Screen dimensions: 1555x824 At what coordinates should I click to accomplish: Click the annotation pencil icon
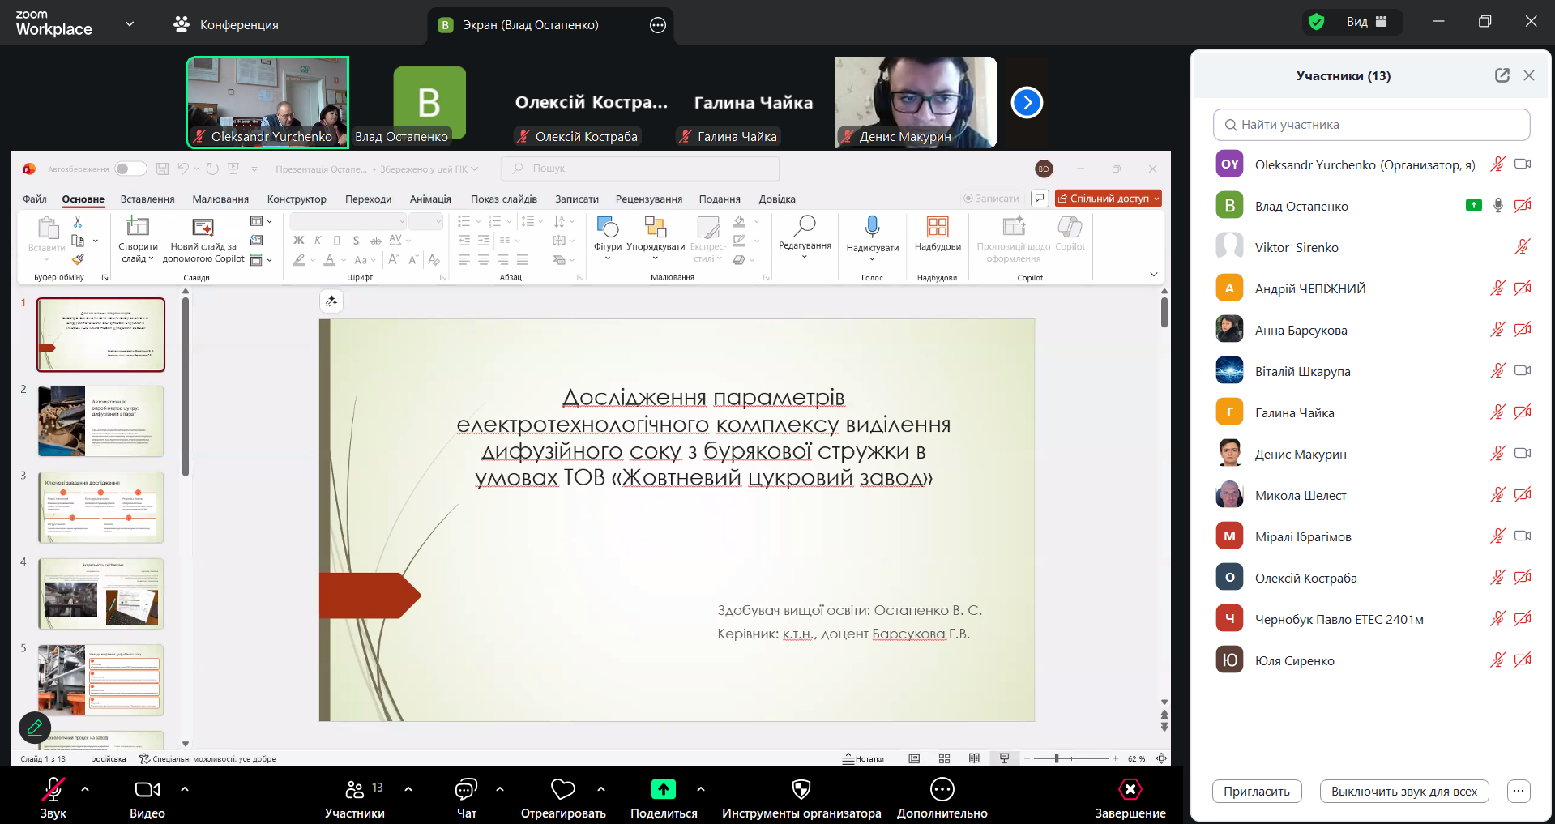click(35, 728)
